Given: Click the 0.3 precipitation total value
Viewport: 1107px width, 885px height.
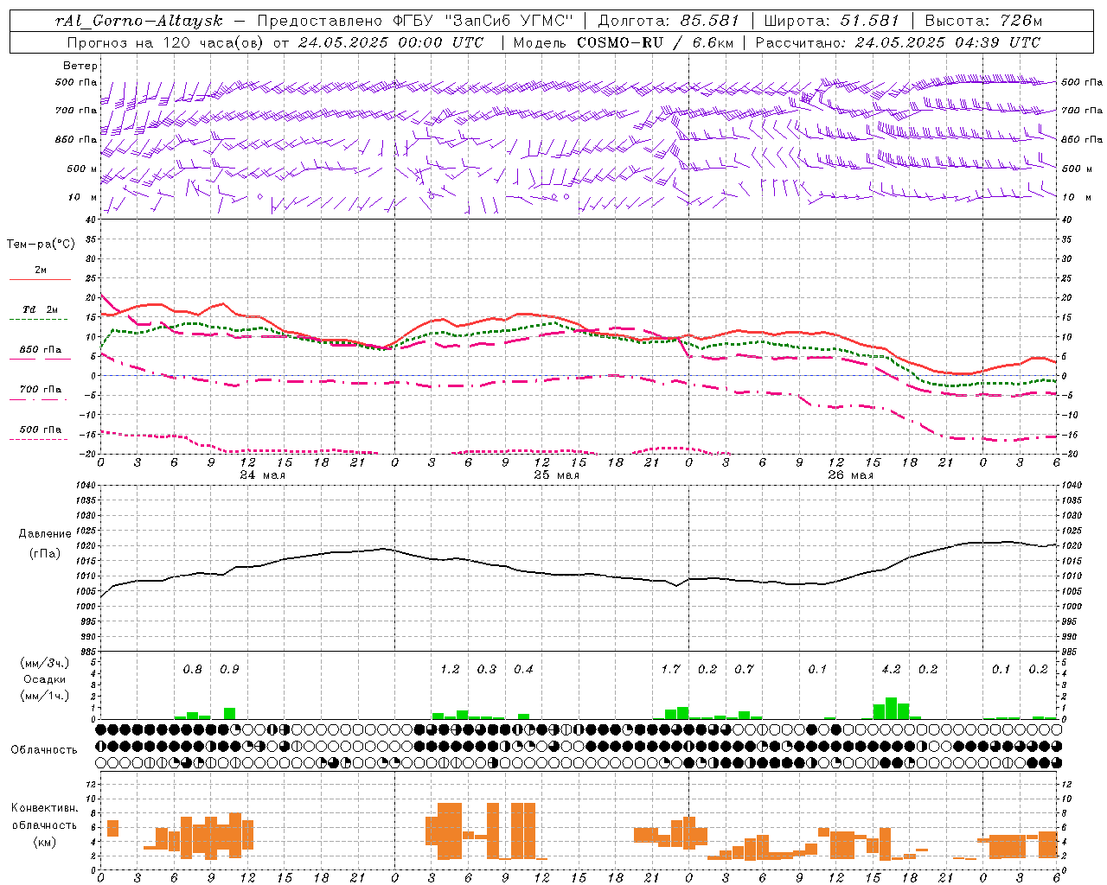Looking at the screenshot, I should coord(487,669).
